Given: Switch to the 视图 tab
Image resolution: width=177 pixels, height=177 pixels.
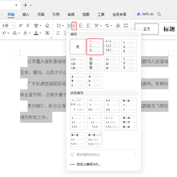Looking at the screenshot, I should [x=86, y=14].
